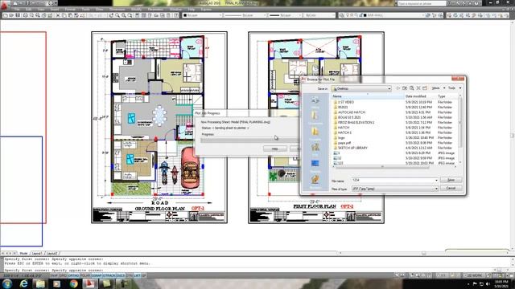Click the Plot printer toolbar icon
This screenshot has height=289, width=515.
coord(25,15)
